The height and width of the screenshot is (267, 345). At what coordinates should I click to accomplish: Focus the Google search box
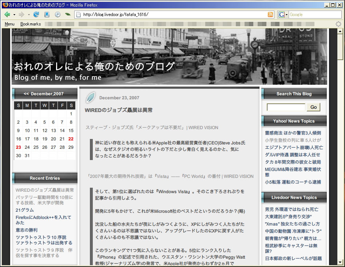[x=315, y=15]
